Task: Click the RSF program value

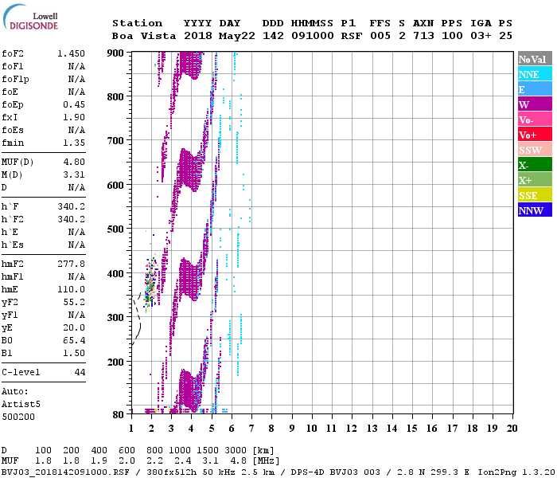Action: click(x=352, y=36)
